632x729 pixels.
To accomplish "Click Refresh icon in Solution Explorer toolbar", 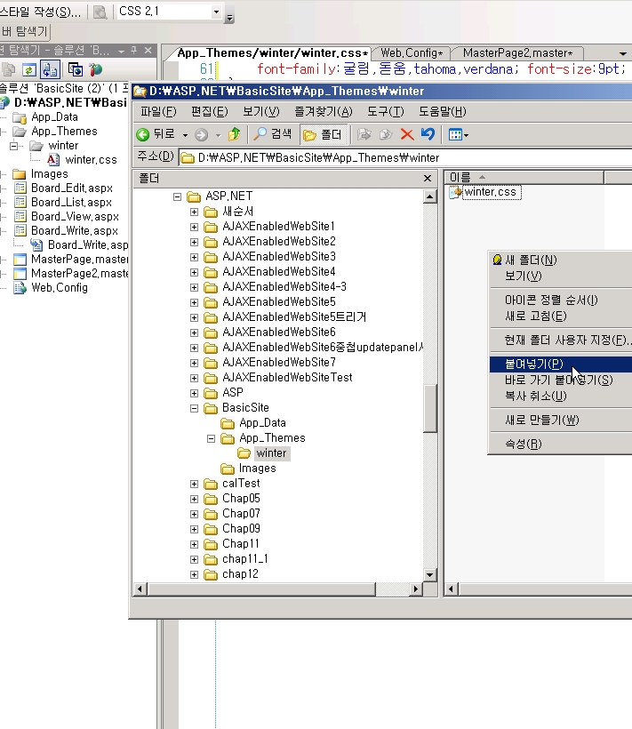I will (x=28, y=70).
